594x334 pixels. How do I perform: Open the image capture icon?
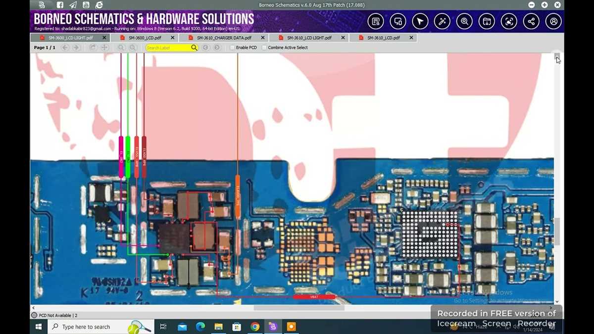point(509,21)
